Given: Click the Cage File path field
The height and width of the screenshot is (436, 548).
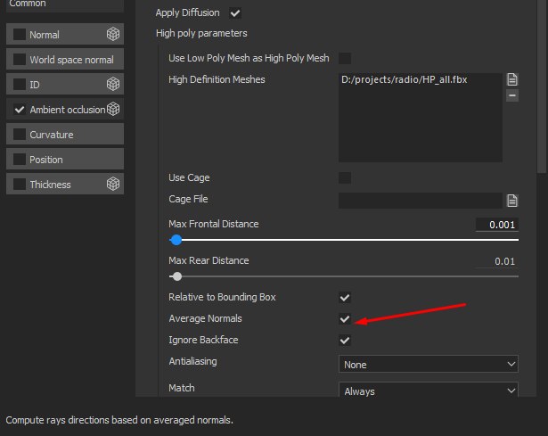Looking at the screenshot, I should [x=421, y=201].
